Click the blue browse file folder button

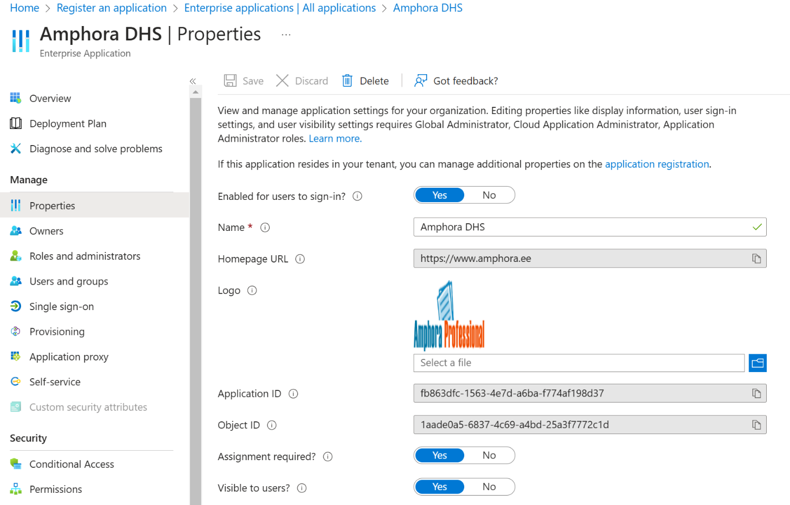pos(758,363)
